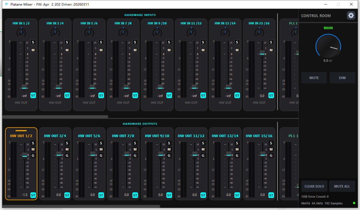
Task: Select the HW OUT 1/2 channel strip title
Action: [x=21, y=136]
